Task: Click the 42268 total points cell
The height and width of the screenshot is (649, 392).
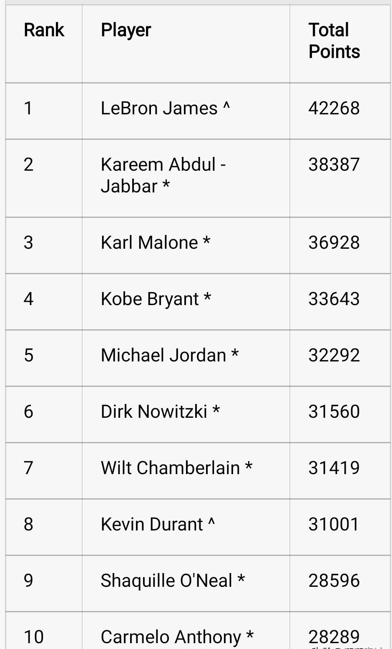Action: [334, 109]
